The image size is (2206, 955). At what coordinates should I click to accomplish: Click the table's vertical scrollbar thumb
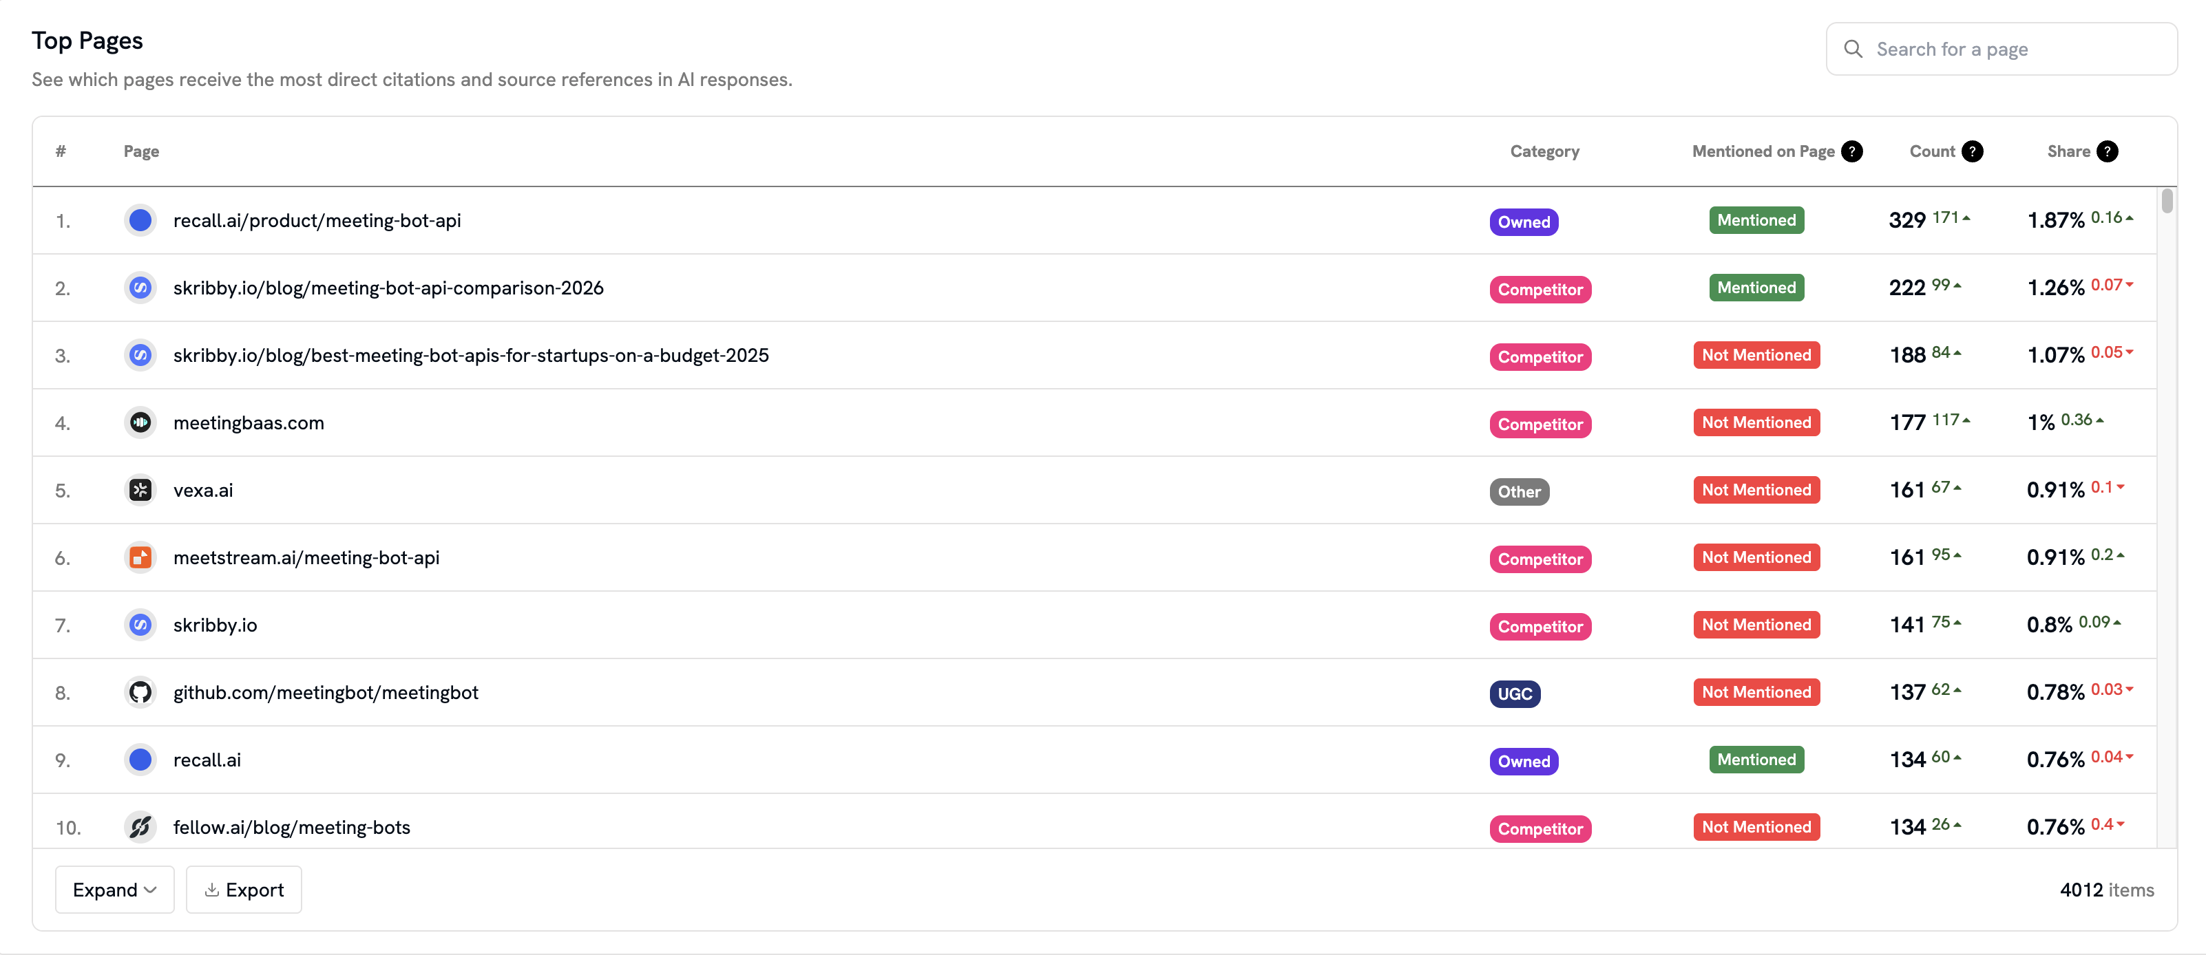coord(2167,201)
